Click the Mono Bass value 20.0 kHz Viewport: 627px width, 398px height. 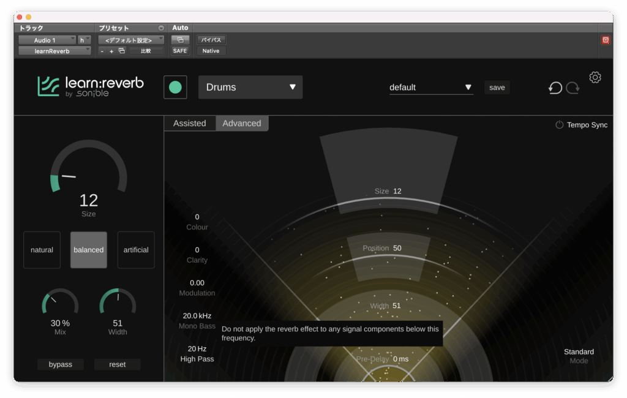point(197,315)
